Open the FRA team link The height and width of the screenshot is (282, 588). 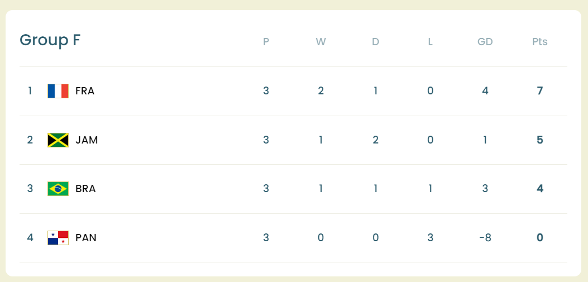pyautogui.click(x=85, y=91)
